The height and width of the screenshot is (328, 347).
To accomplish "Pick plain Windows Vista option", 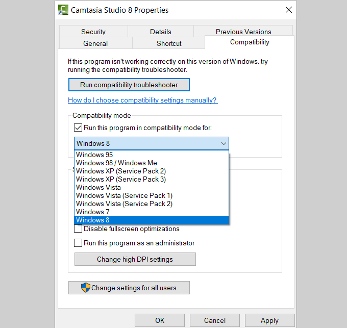I will (x=152, y=187).
